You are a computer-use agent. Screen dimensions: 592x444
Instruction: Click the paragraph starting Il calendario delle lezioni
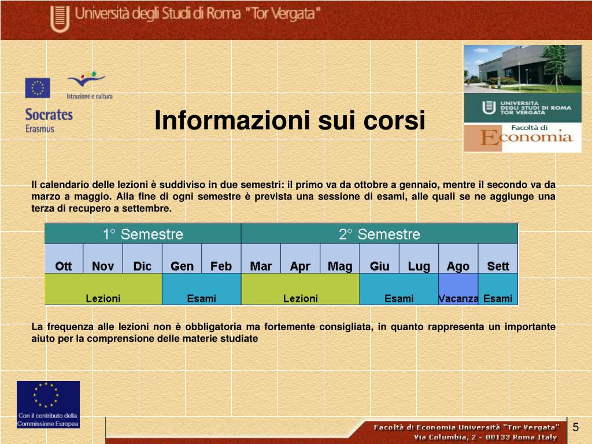coord(293,197)
